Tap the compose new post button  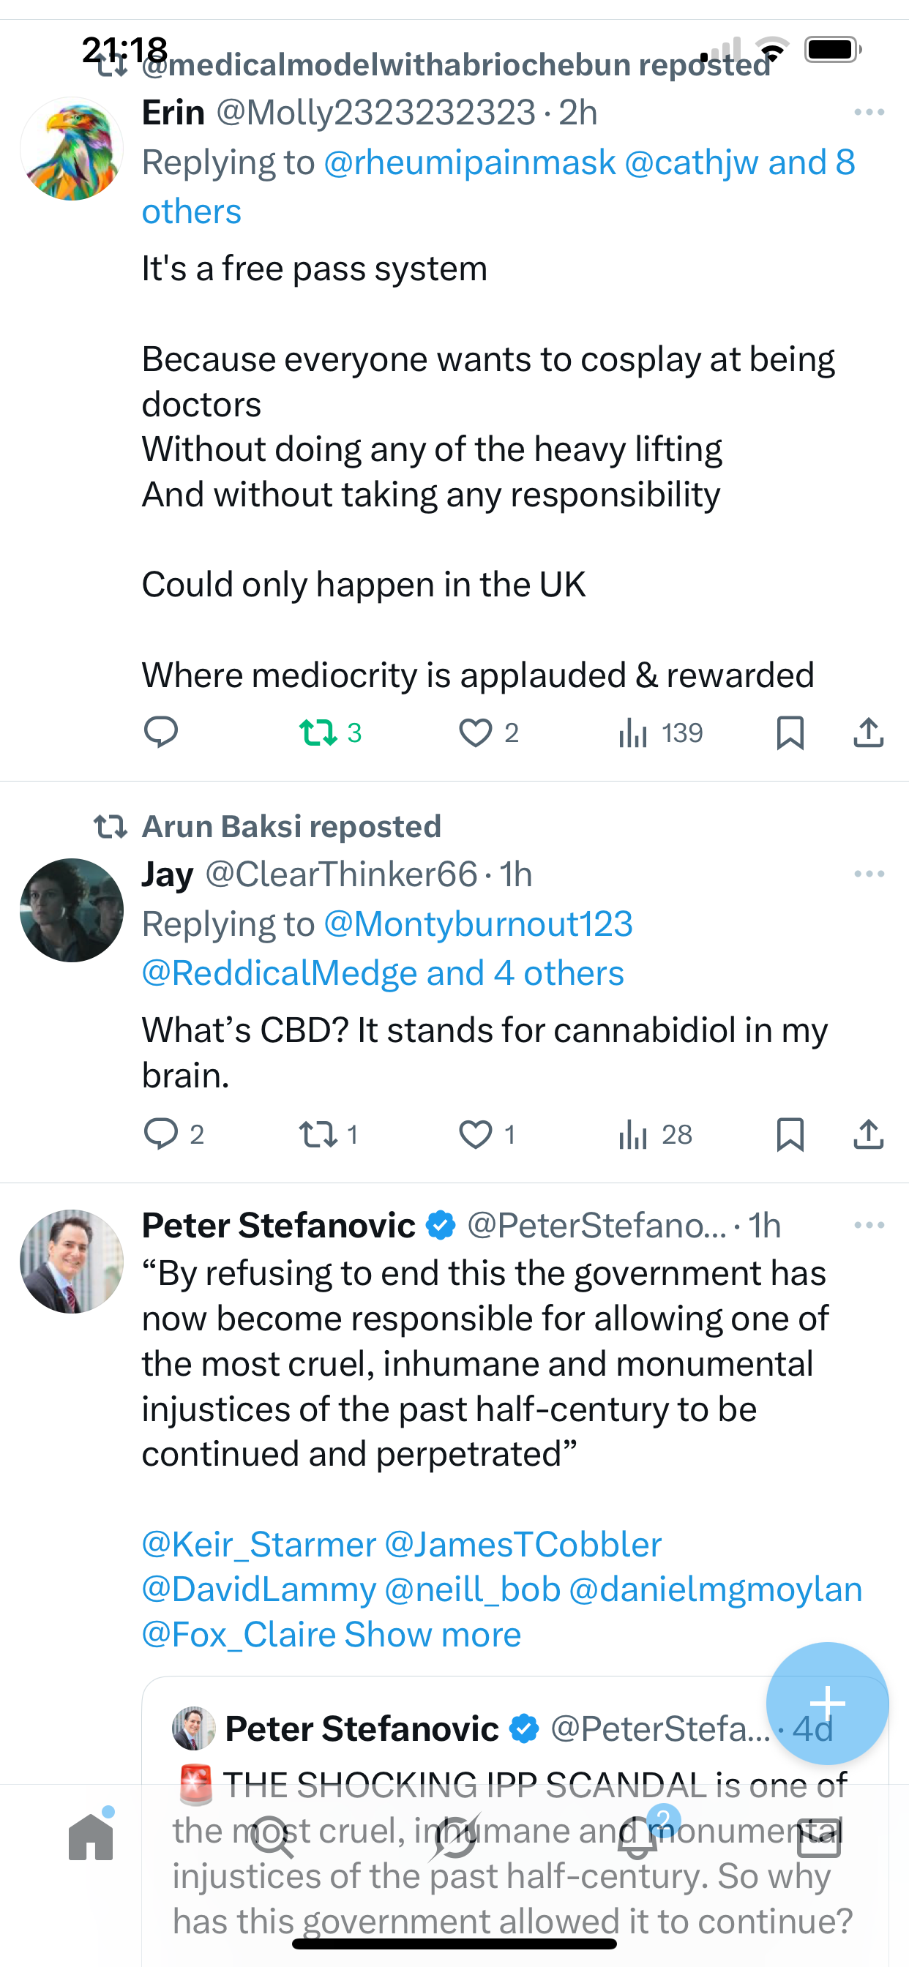pos(827,1702)
